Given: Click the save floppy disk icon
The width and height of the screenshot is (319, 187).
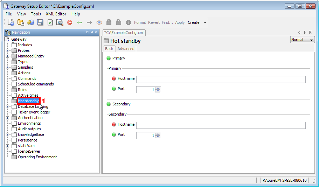Looking at the screenshot, I should click(40, 22).
